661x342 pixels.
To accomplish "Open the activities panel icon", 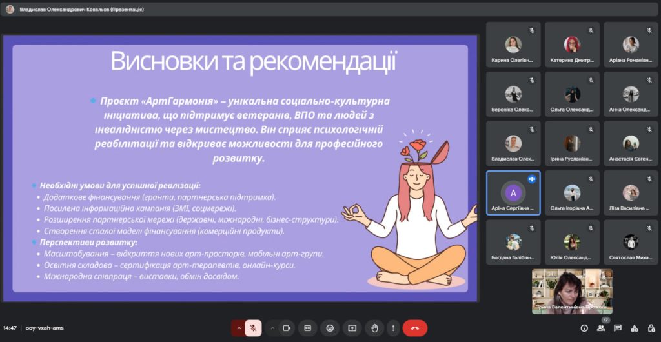I will [x=635, y=328].
